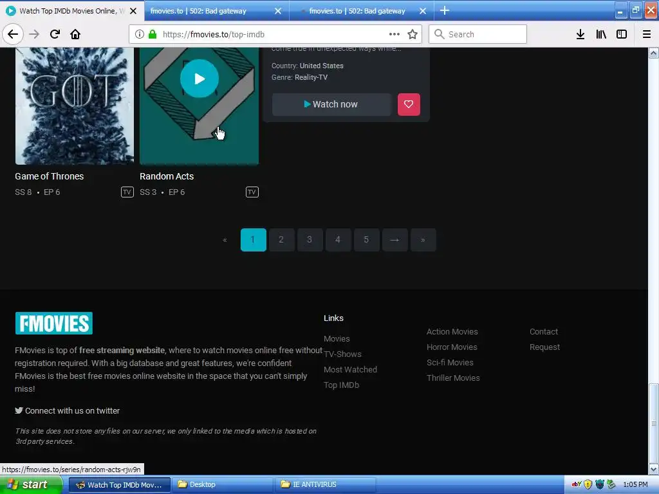Image resolution: width=659 pixels, height=494 pixels.
Task: Click the next page arrow in pagination
Action: 394,240
